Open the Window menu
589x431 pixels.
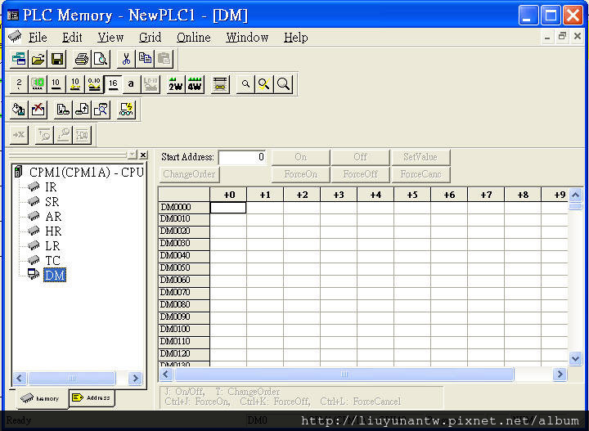tap(247, 38)
